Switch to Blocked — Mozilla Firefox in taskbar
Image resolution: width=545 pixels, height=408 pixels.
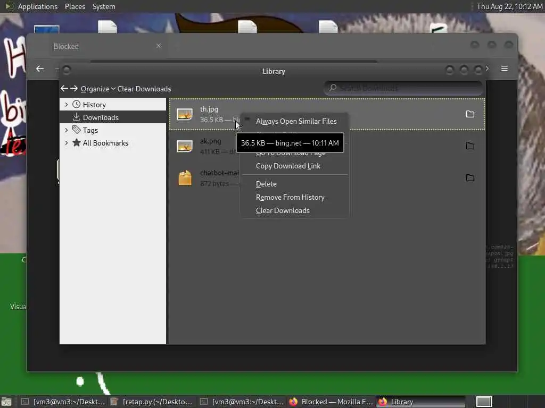pyautogui.click(x=331, y=402)
